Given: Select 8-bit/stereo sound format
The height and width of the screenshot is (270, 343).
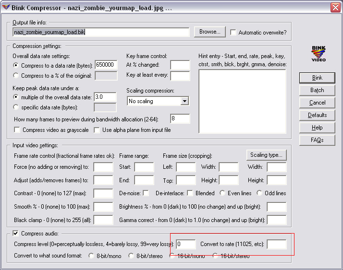Looking at the screenshot, I should 131,256.
